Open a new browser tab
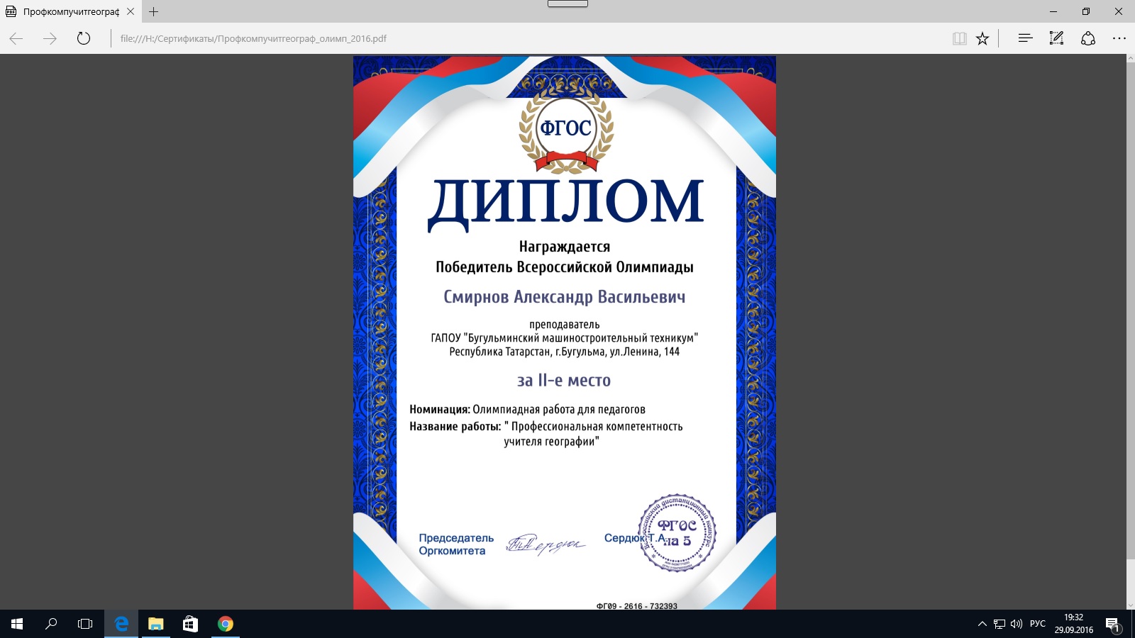1135x638 pixels. (154, 11)
